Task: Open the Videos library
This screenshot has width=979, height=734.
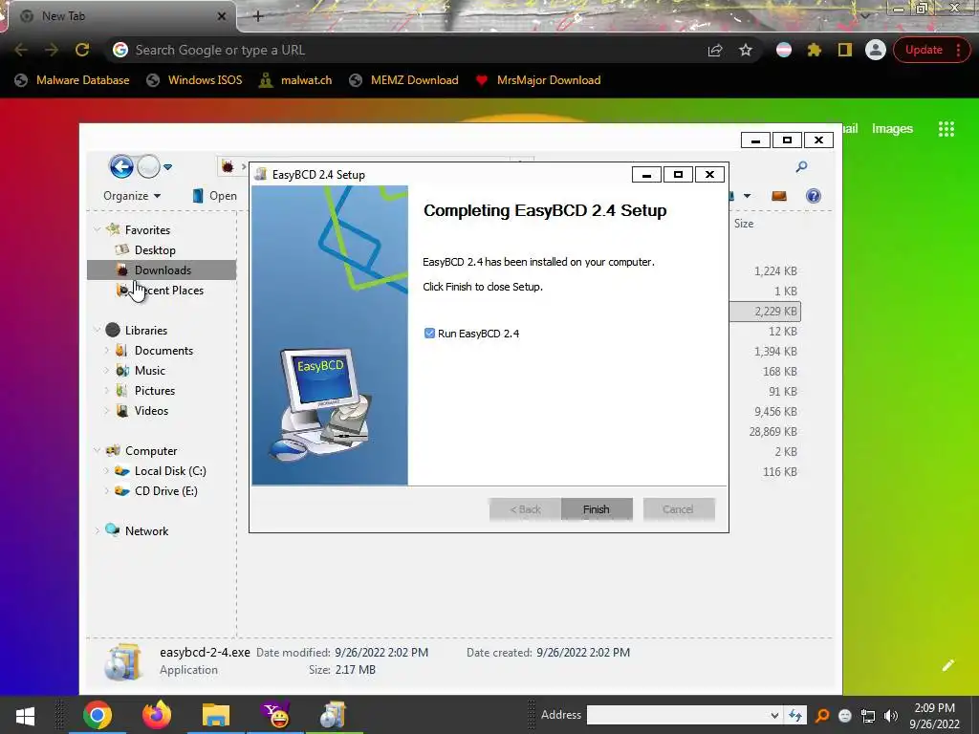Action: [x=151, y=411]
